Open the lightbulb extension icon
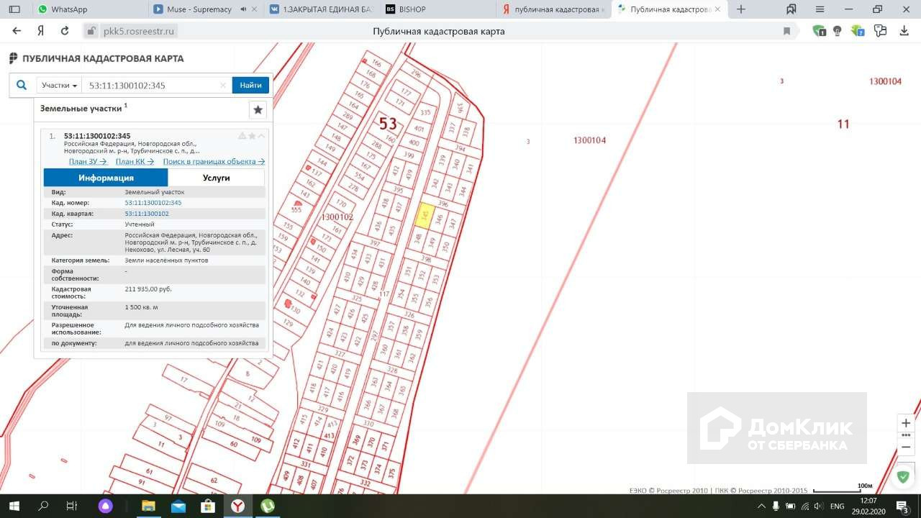Screen dimensions: 921x518 838,31
